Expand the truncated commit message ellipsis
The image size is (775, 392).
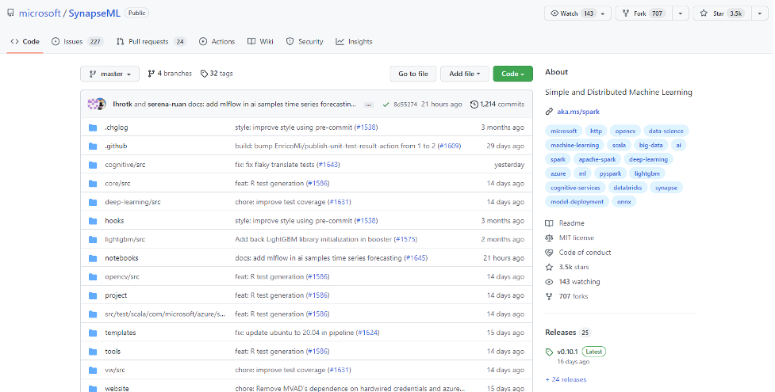point(368,105)
